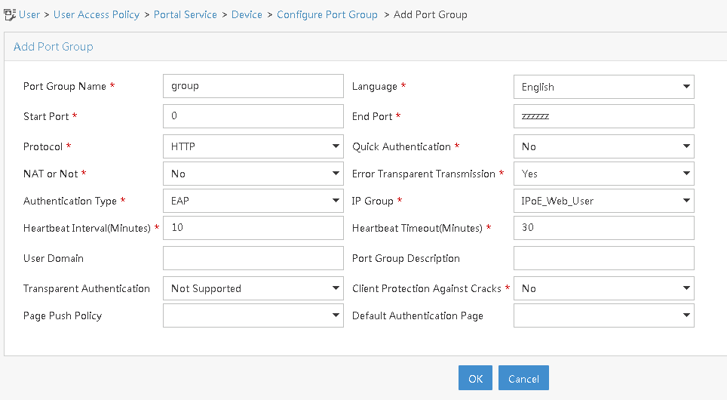
Task: Click the Port Group Name label
Action: point(65,86)
